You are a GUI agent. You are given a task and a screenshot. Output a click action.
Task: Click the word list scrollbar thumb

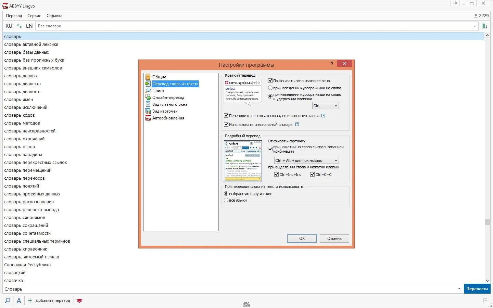488,222
